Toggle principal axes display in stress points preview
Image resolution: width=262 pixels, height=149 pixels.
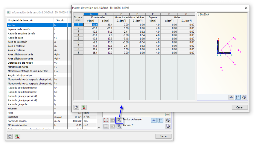tap(238, 97)
